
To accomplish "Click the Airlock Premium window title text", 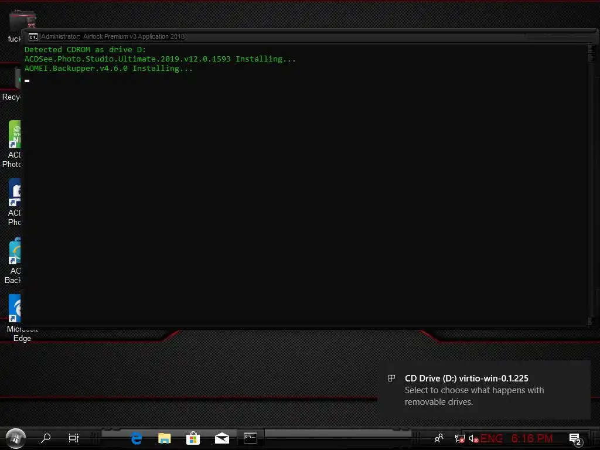I will pos(113,36).
